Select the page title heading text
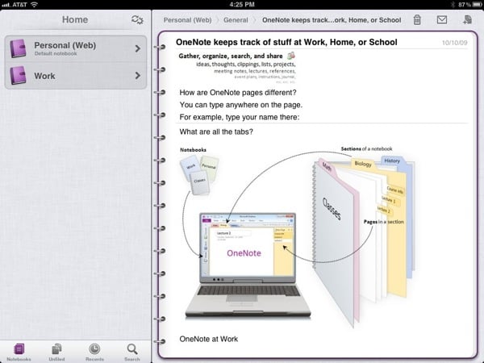The width and height of the screenshot is (484, 363). 286,42
